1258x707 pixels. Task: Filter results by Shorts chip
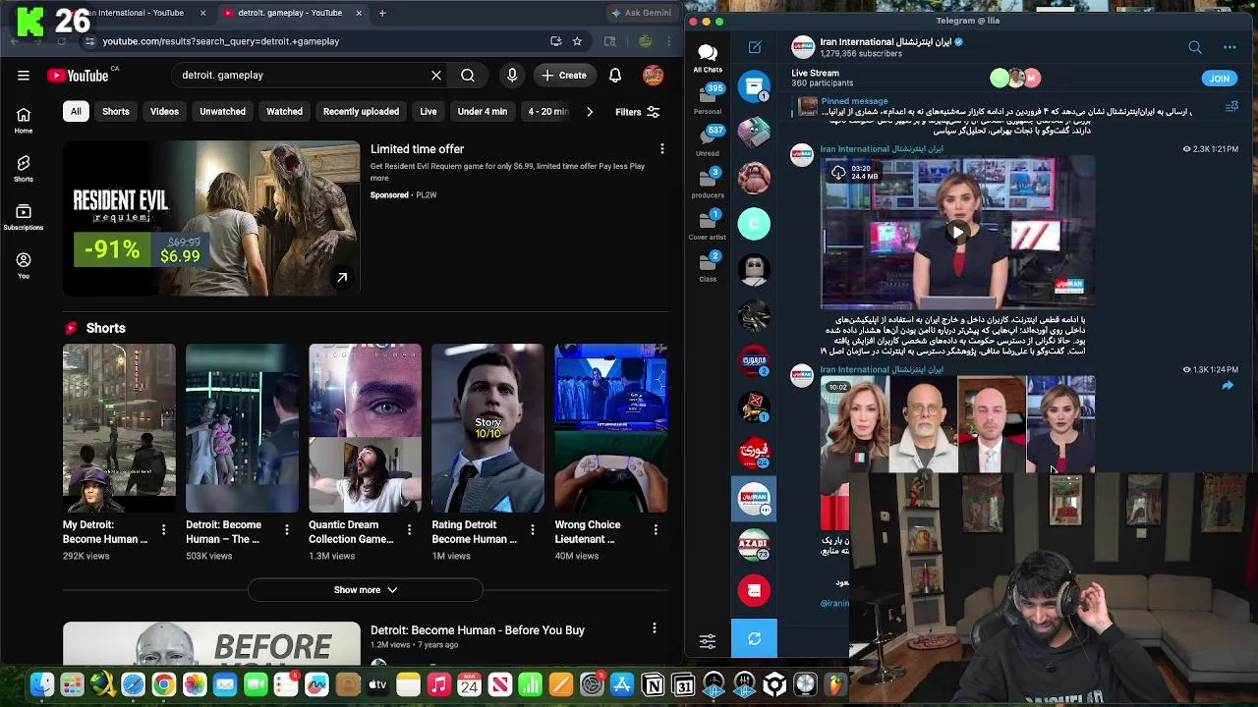pos(116,112)
